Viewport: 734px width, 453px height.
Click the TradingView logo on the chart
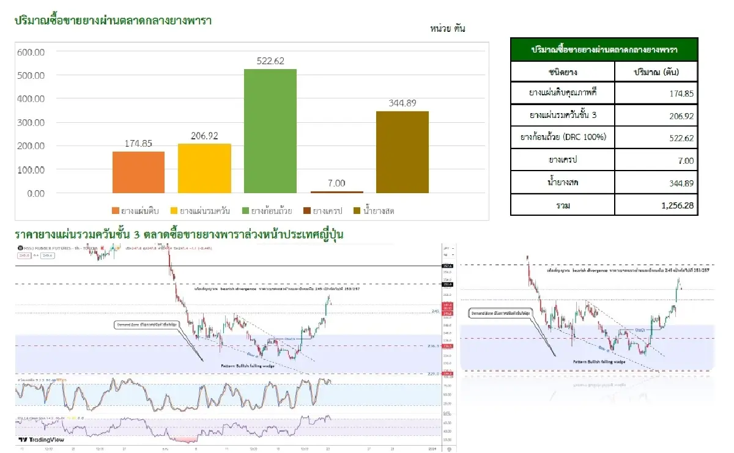(42, 440)
